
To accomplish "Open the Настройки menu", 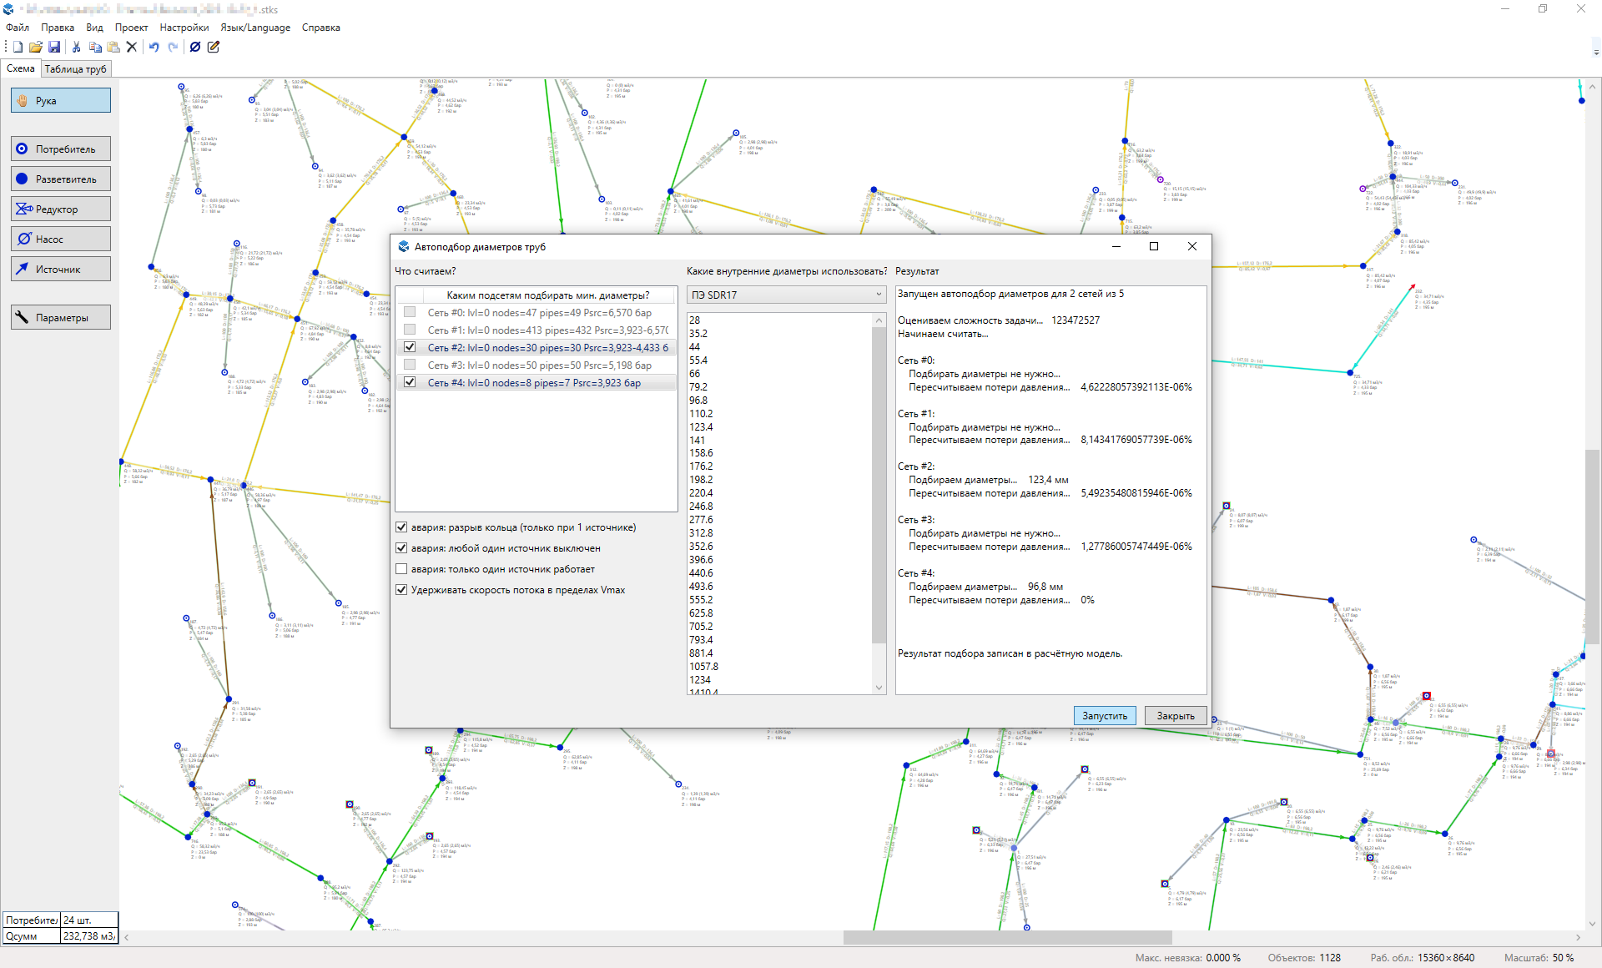I will click(x=184, y=28).
